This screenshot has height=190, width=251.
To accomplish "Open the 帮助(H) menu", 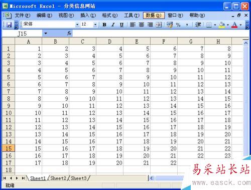I will (197, 16).
